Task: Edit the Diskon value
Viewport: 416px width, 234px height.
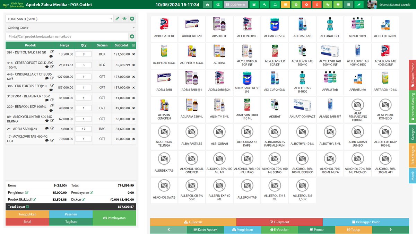Action: click(84, 199)
